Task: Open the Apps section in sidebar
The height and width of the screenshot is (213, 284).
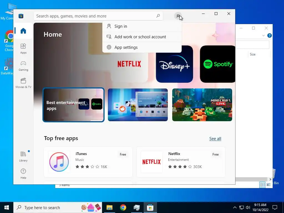Action: click(23, 49)
